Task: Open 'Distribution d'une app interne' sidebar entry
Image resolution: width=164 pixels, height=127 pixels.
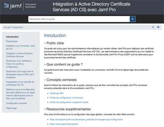Action: (20, 74)
